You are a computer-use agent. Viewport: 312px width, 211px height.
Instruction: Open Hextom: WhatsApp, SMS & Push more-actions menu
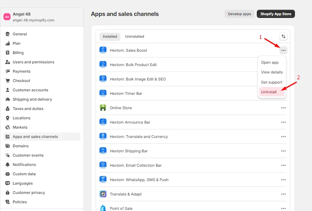pos(283,180)
